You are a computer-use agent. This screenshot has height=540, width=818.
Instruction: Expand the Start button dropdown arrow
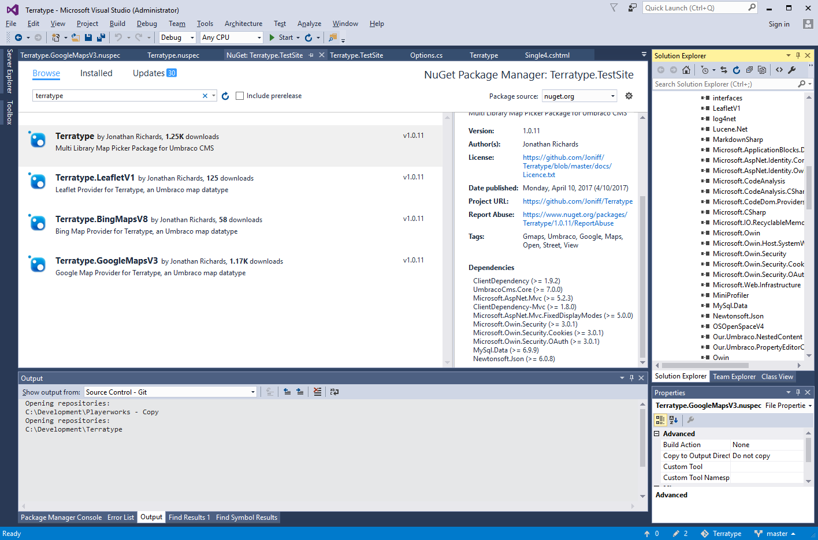[298, 37]
